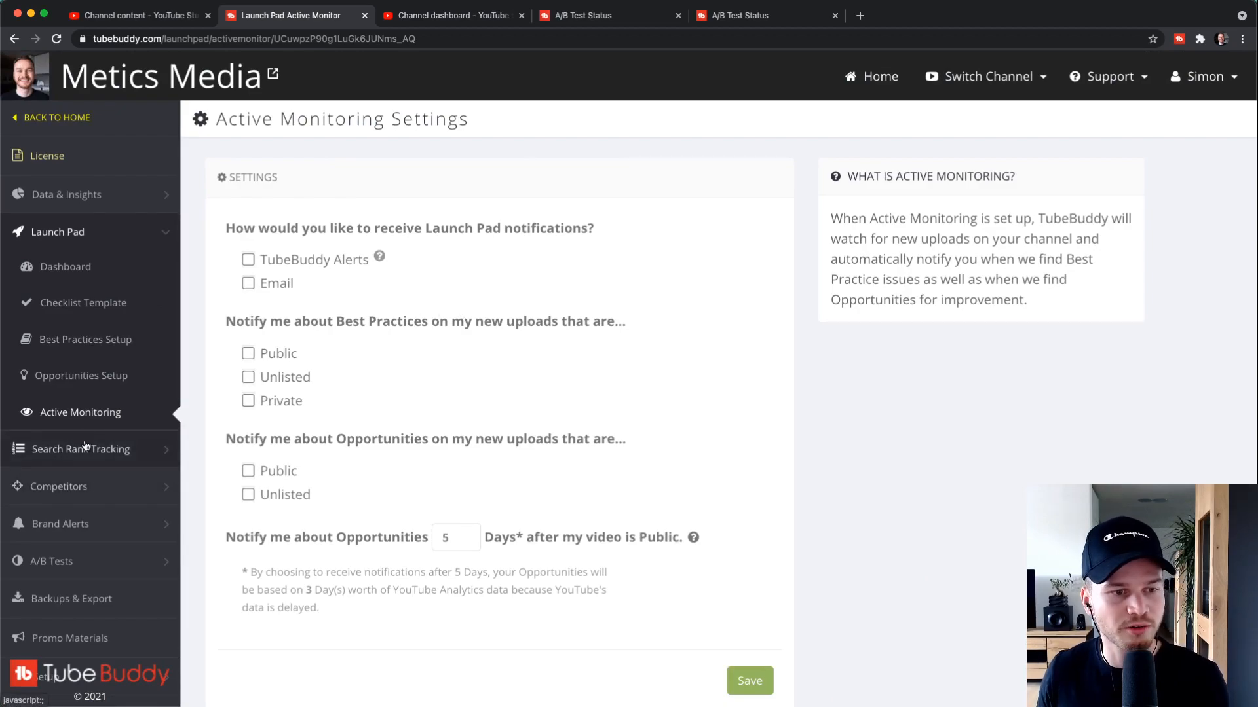Image resolution: width=1258 pixels, height=707 pixels.
Task: Check Private under Best Practices notifications
Action: click(x=248, y=400)
